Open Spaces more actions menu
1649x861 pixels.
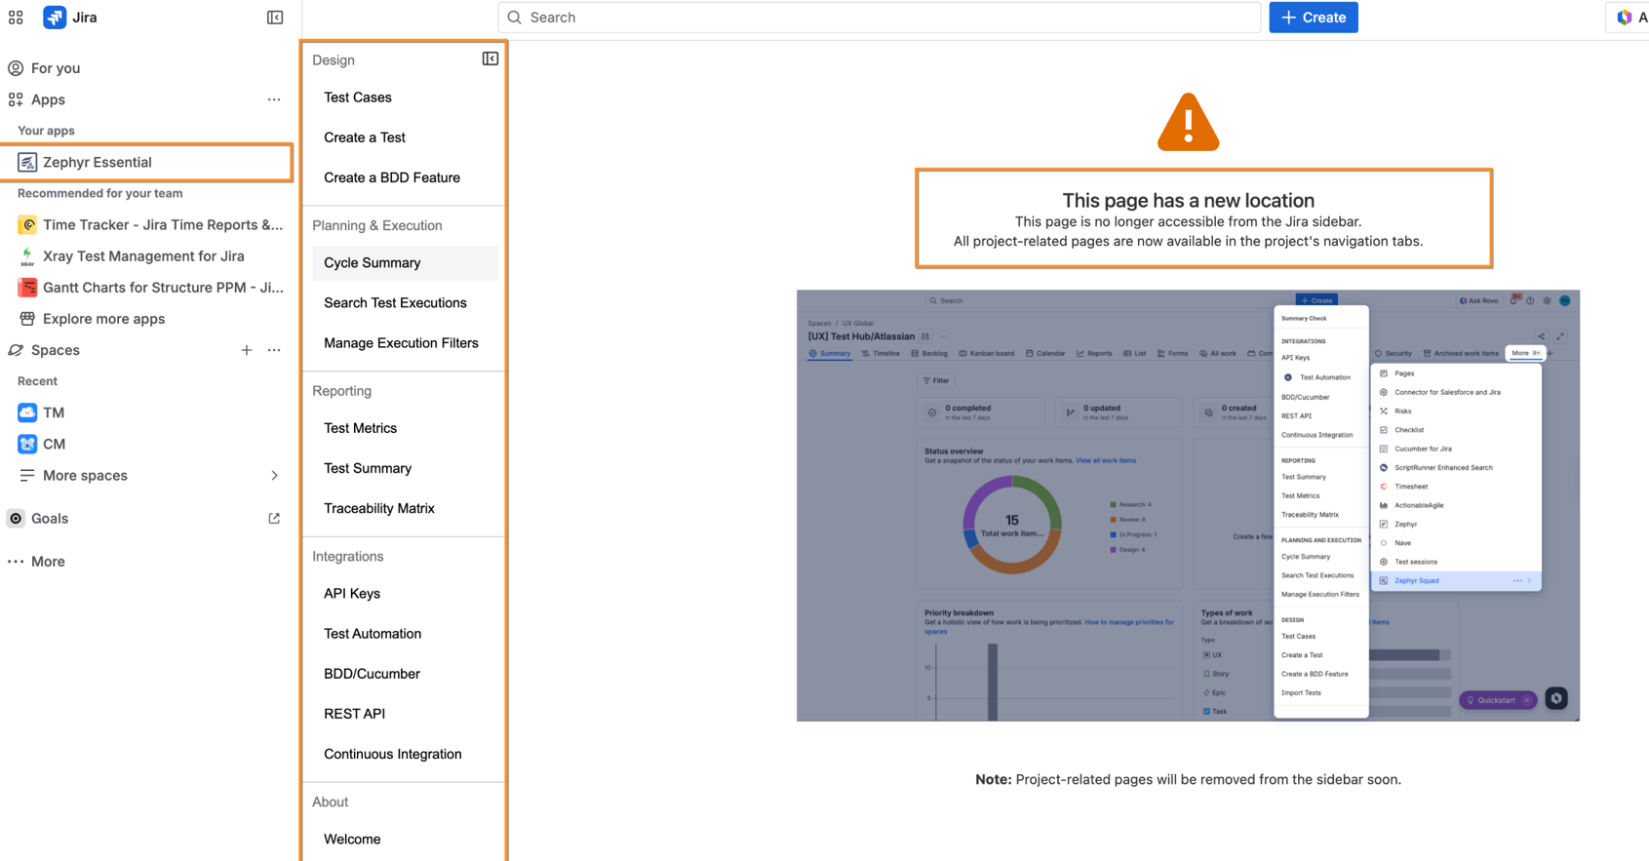click(274, 350)
